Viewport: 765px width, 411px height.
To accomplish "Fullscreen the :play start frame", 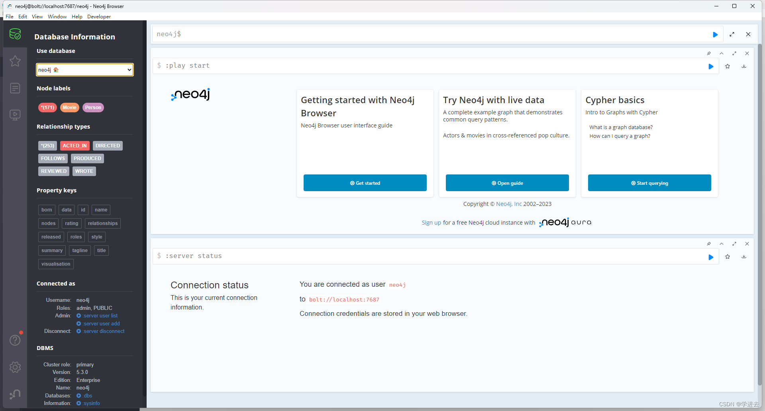I will point(734,53).
